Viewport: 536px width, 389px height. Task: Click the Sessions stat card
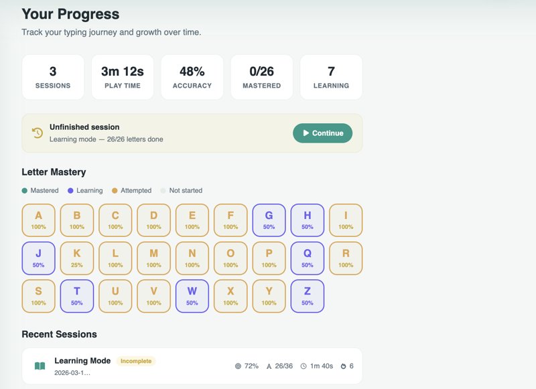click(x=53, y=77)
